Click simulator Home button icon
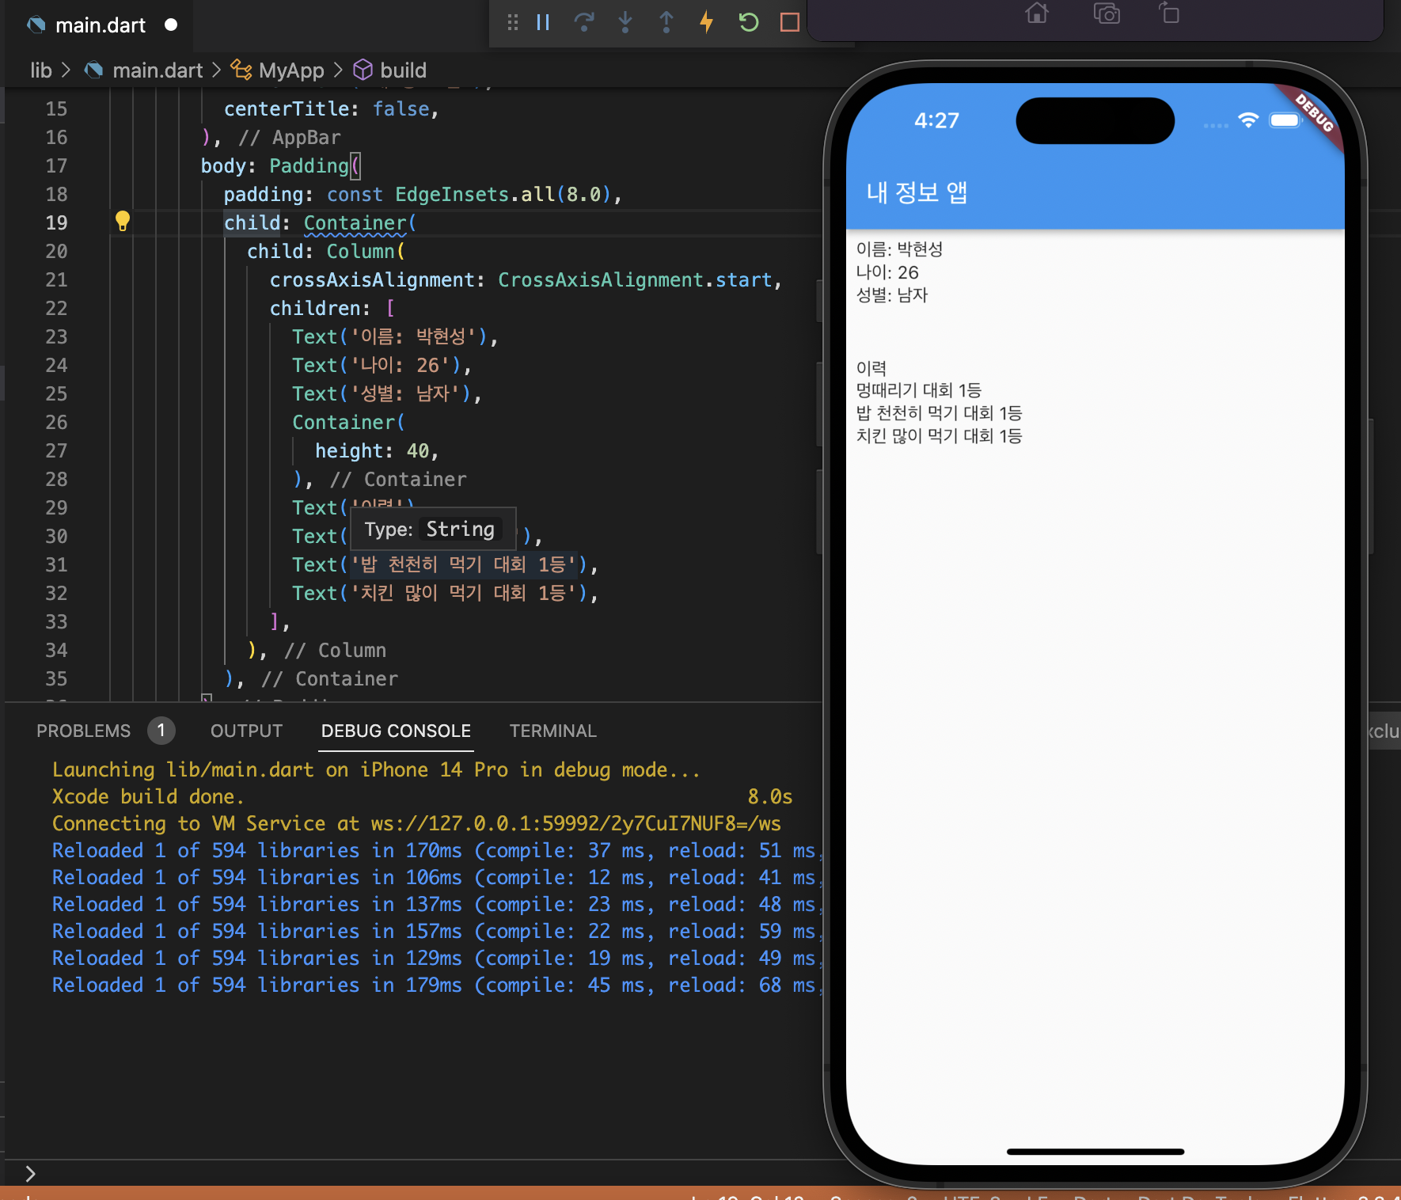This screenshot has height=1200, width=1401. 1037,13
